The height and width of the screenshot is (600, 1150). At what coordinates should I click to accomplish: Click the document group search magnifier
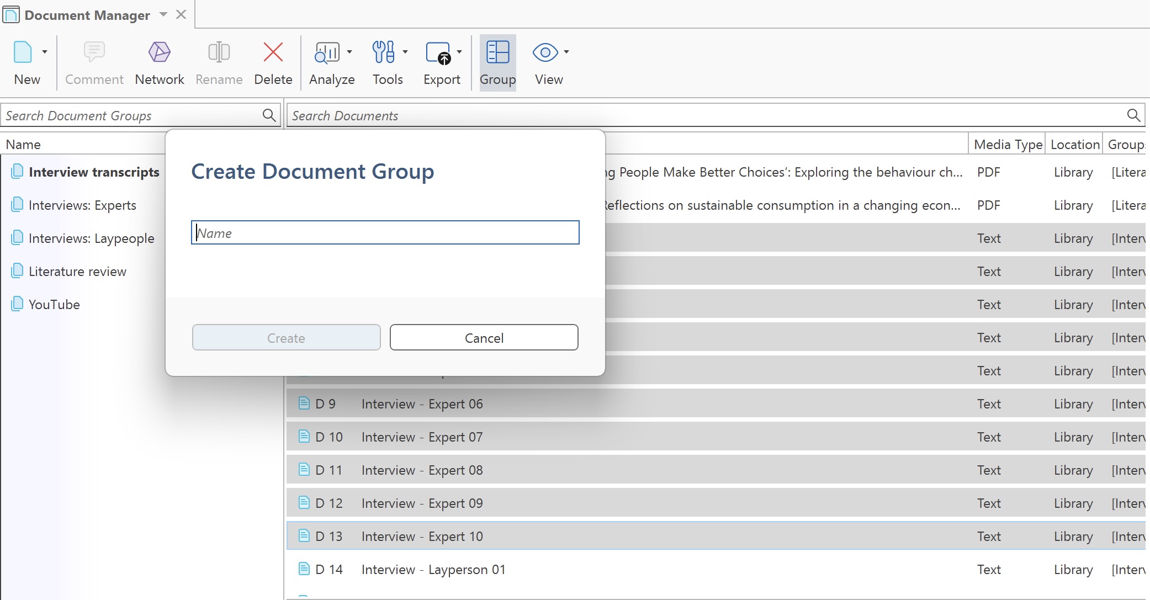pos(269,115)
